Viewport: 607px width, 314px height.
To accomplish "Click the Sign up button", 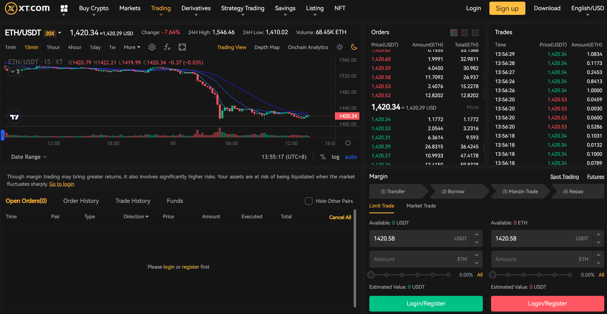I will click(507, 8).
